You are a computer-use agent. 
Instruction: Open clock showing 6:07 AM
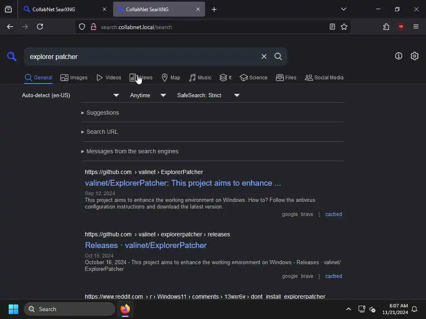[x=395, y=309]
